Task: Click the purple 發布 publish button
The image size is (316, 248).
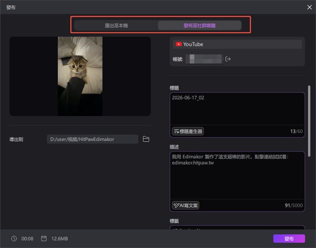Action: (289, 239)
